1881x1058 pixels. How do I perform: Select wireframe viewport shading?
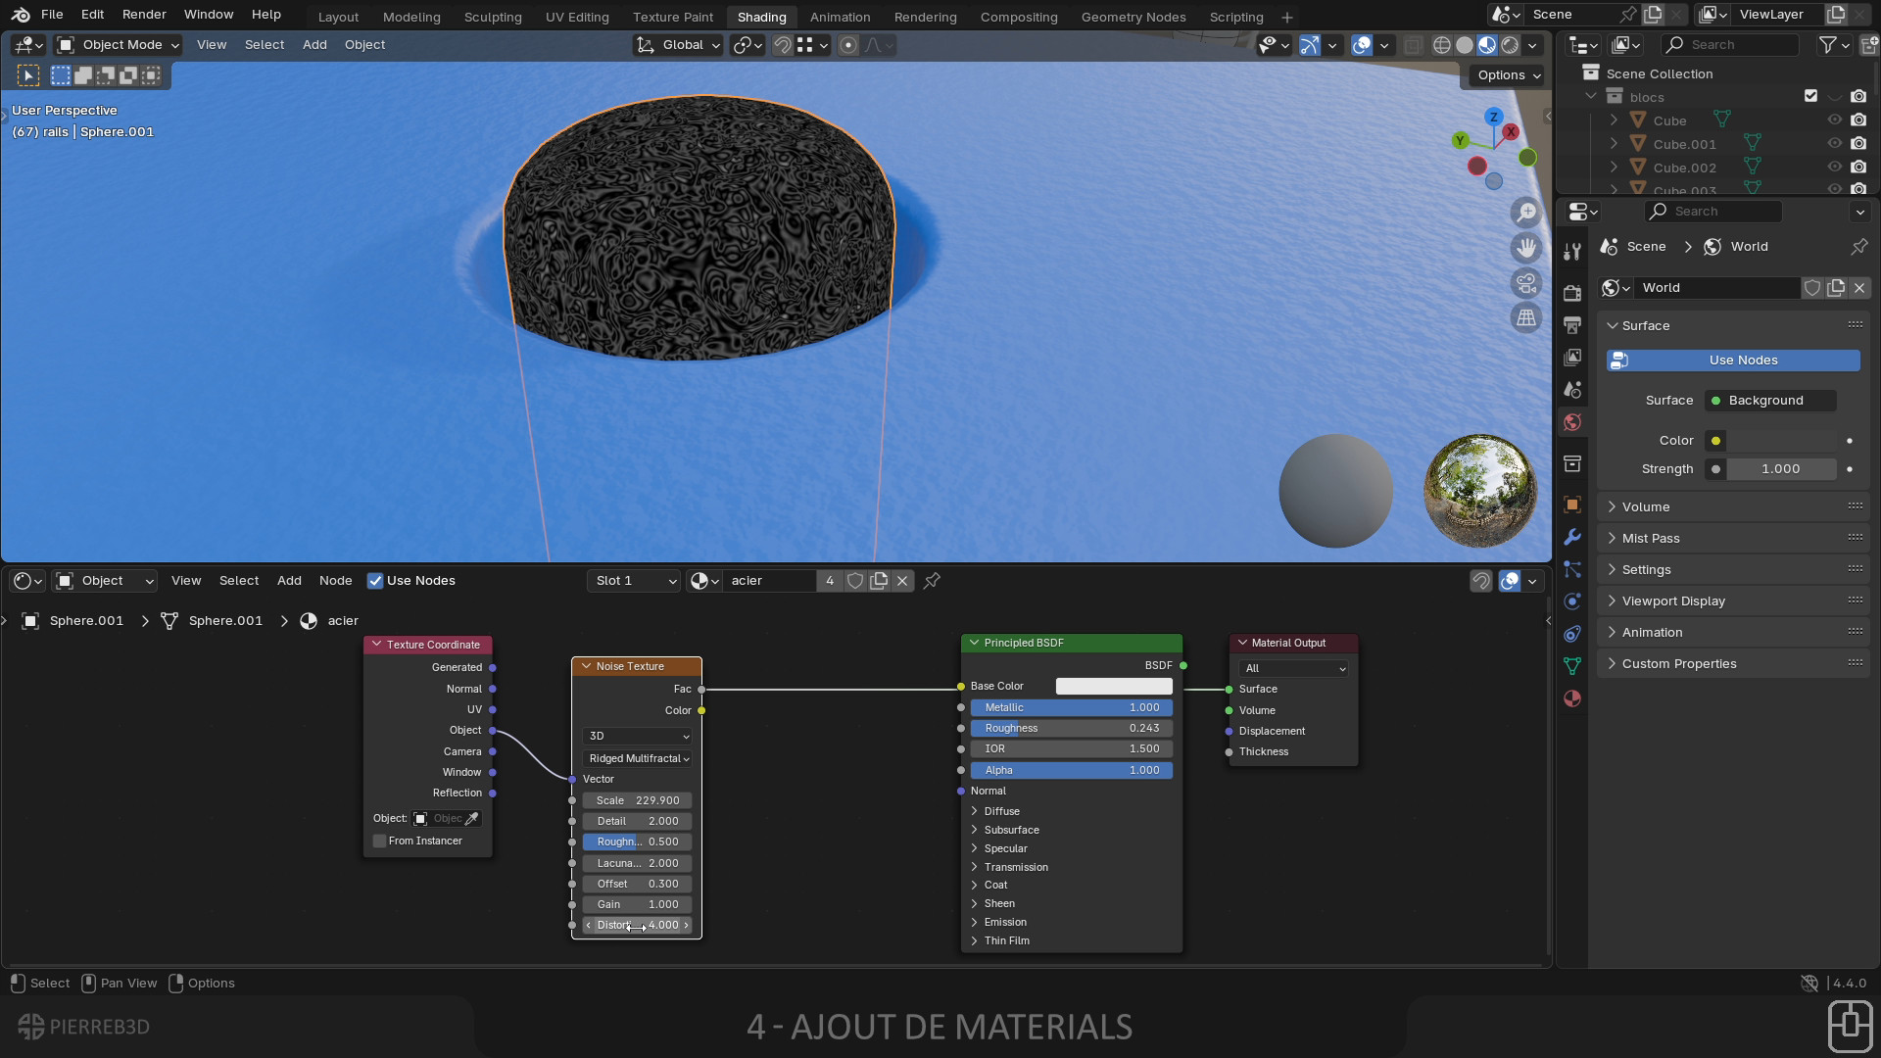coord(1442,45)
